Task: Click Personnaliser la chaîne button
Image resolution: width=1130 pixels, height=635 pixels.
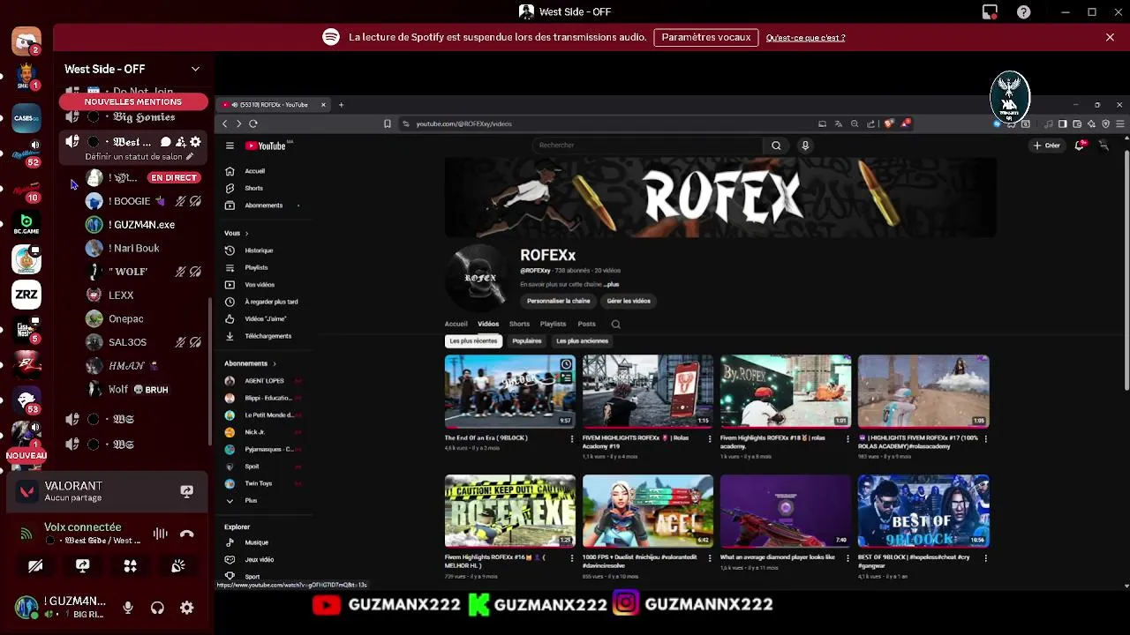Action: click(x=558, y=301)
